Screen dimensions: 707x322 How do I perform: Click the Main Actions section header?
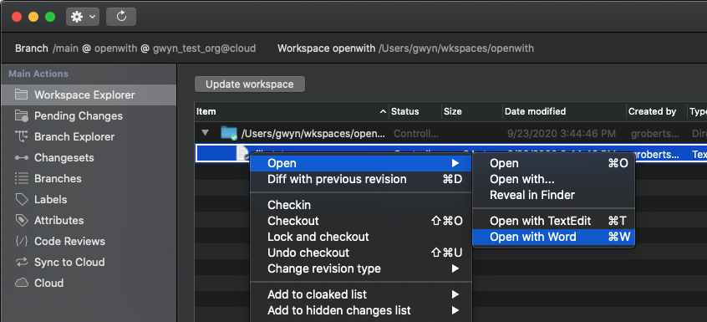click(x=38, y=74)
